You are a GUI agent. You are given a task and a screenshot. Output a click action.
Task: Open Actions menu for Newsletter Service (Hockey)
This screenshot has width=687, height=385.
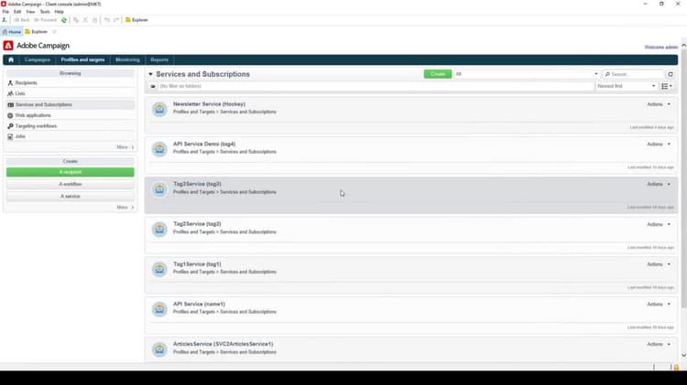pyautogui.click(x=659, y=104)
